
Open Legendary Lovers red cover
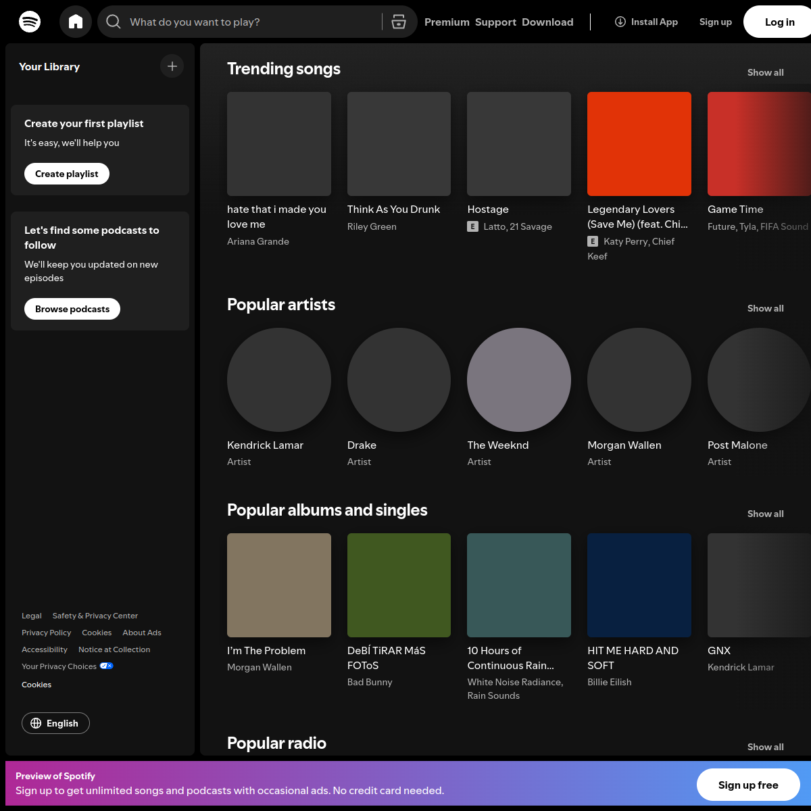(639, 144)
